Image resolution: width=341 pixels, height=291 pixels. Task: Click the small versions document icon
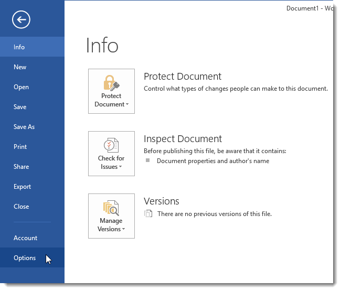(148, 213)
